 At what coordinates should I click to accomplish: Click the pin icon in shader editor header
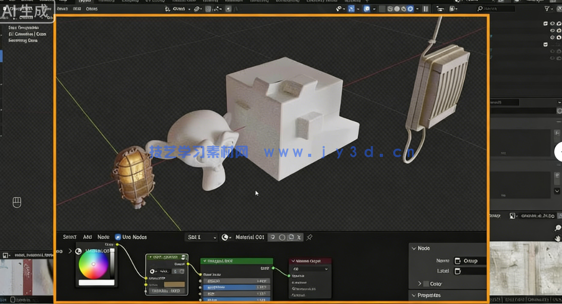tap(309, 237)
